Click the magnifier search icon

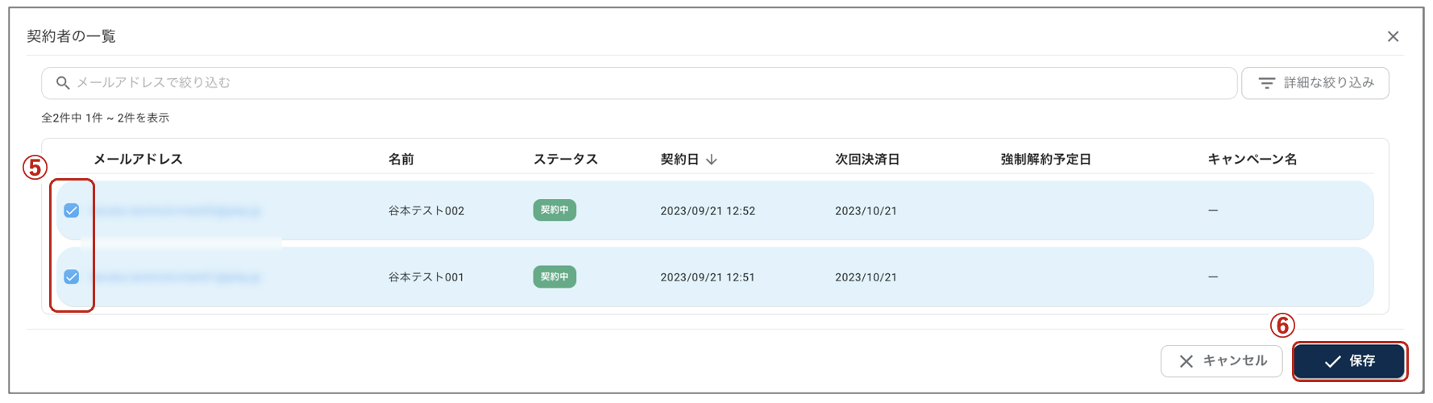tap(62, 83)
